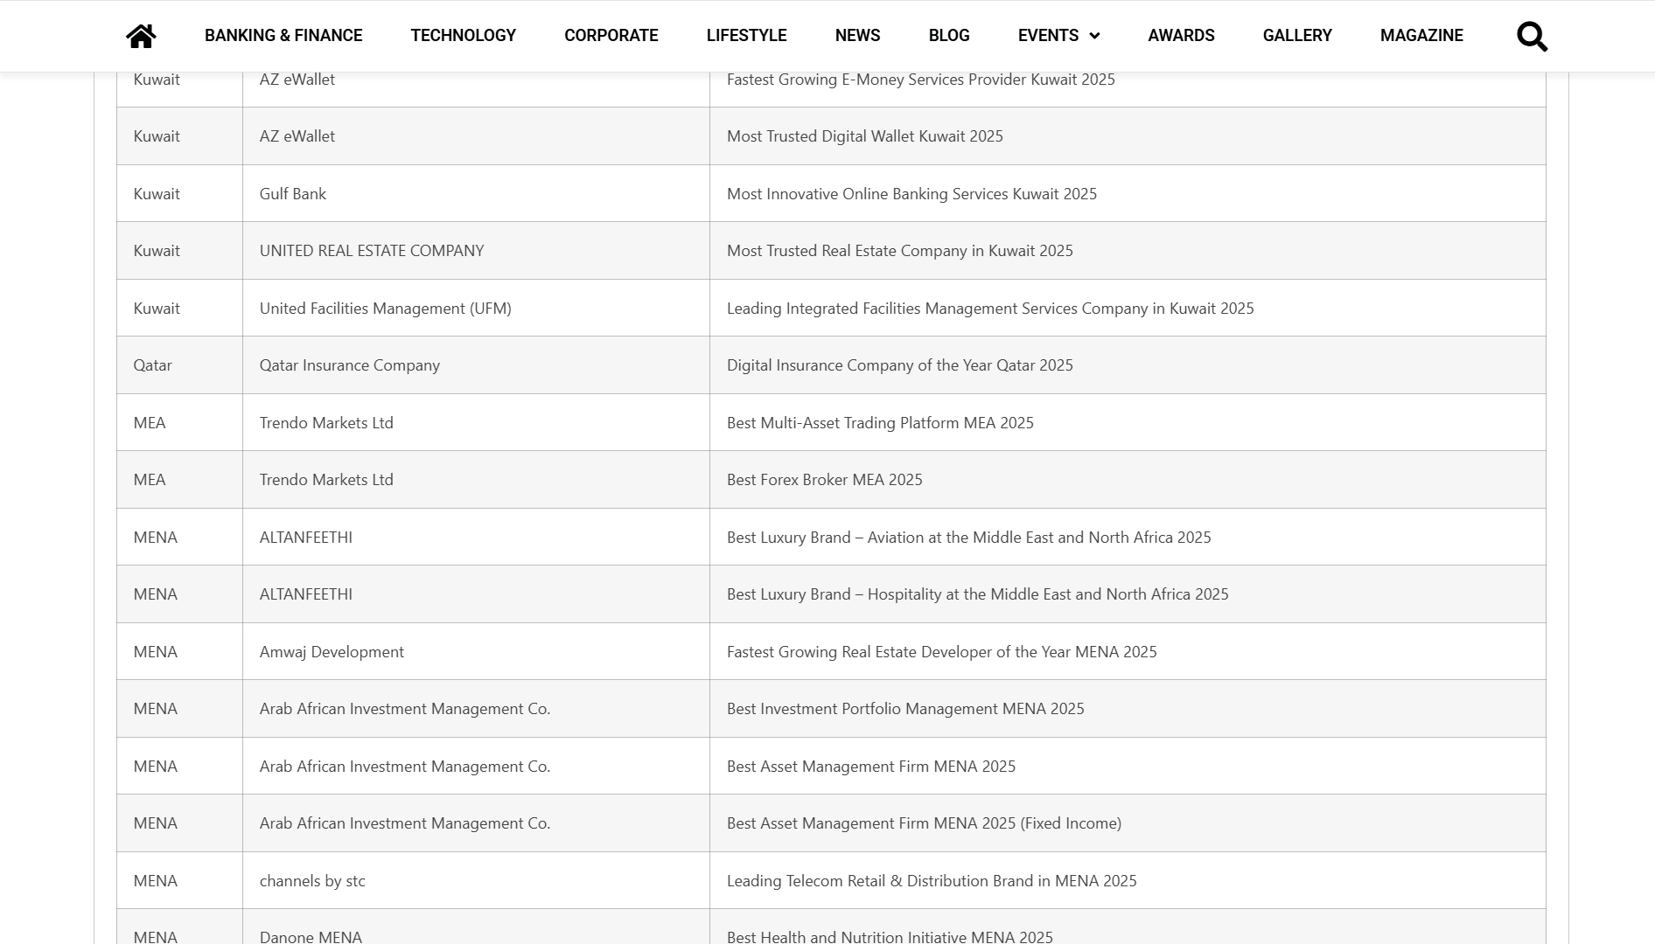This screenshot has width=1655, height=944.
Task: Click the UNITED REAL ESTATE COMPANY cell
Action: (x=372, y=251)
